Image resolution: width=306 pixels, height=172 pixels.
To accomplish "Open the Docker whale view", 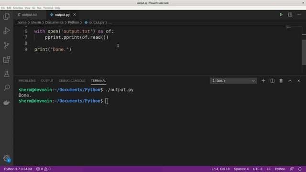I will [6, 102].
